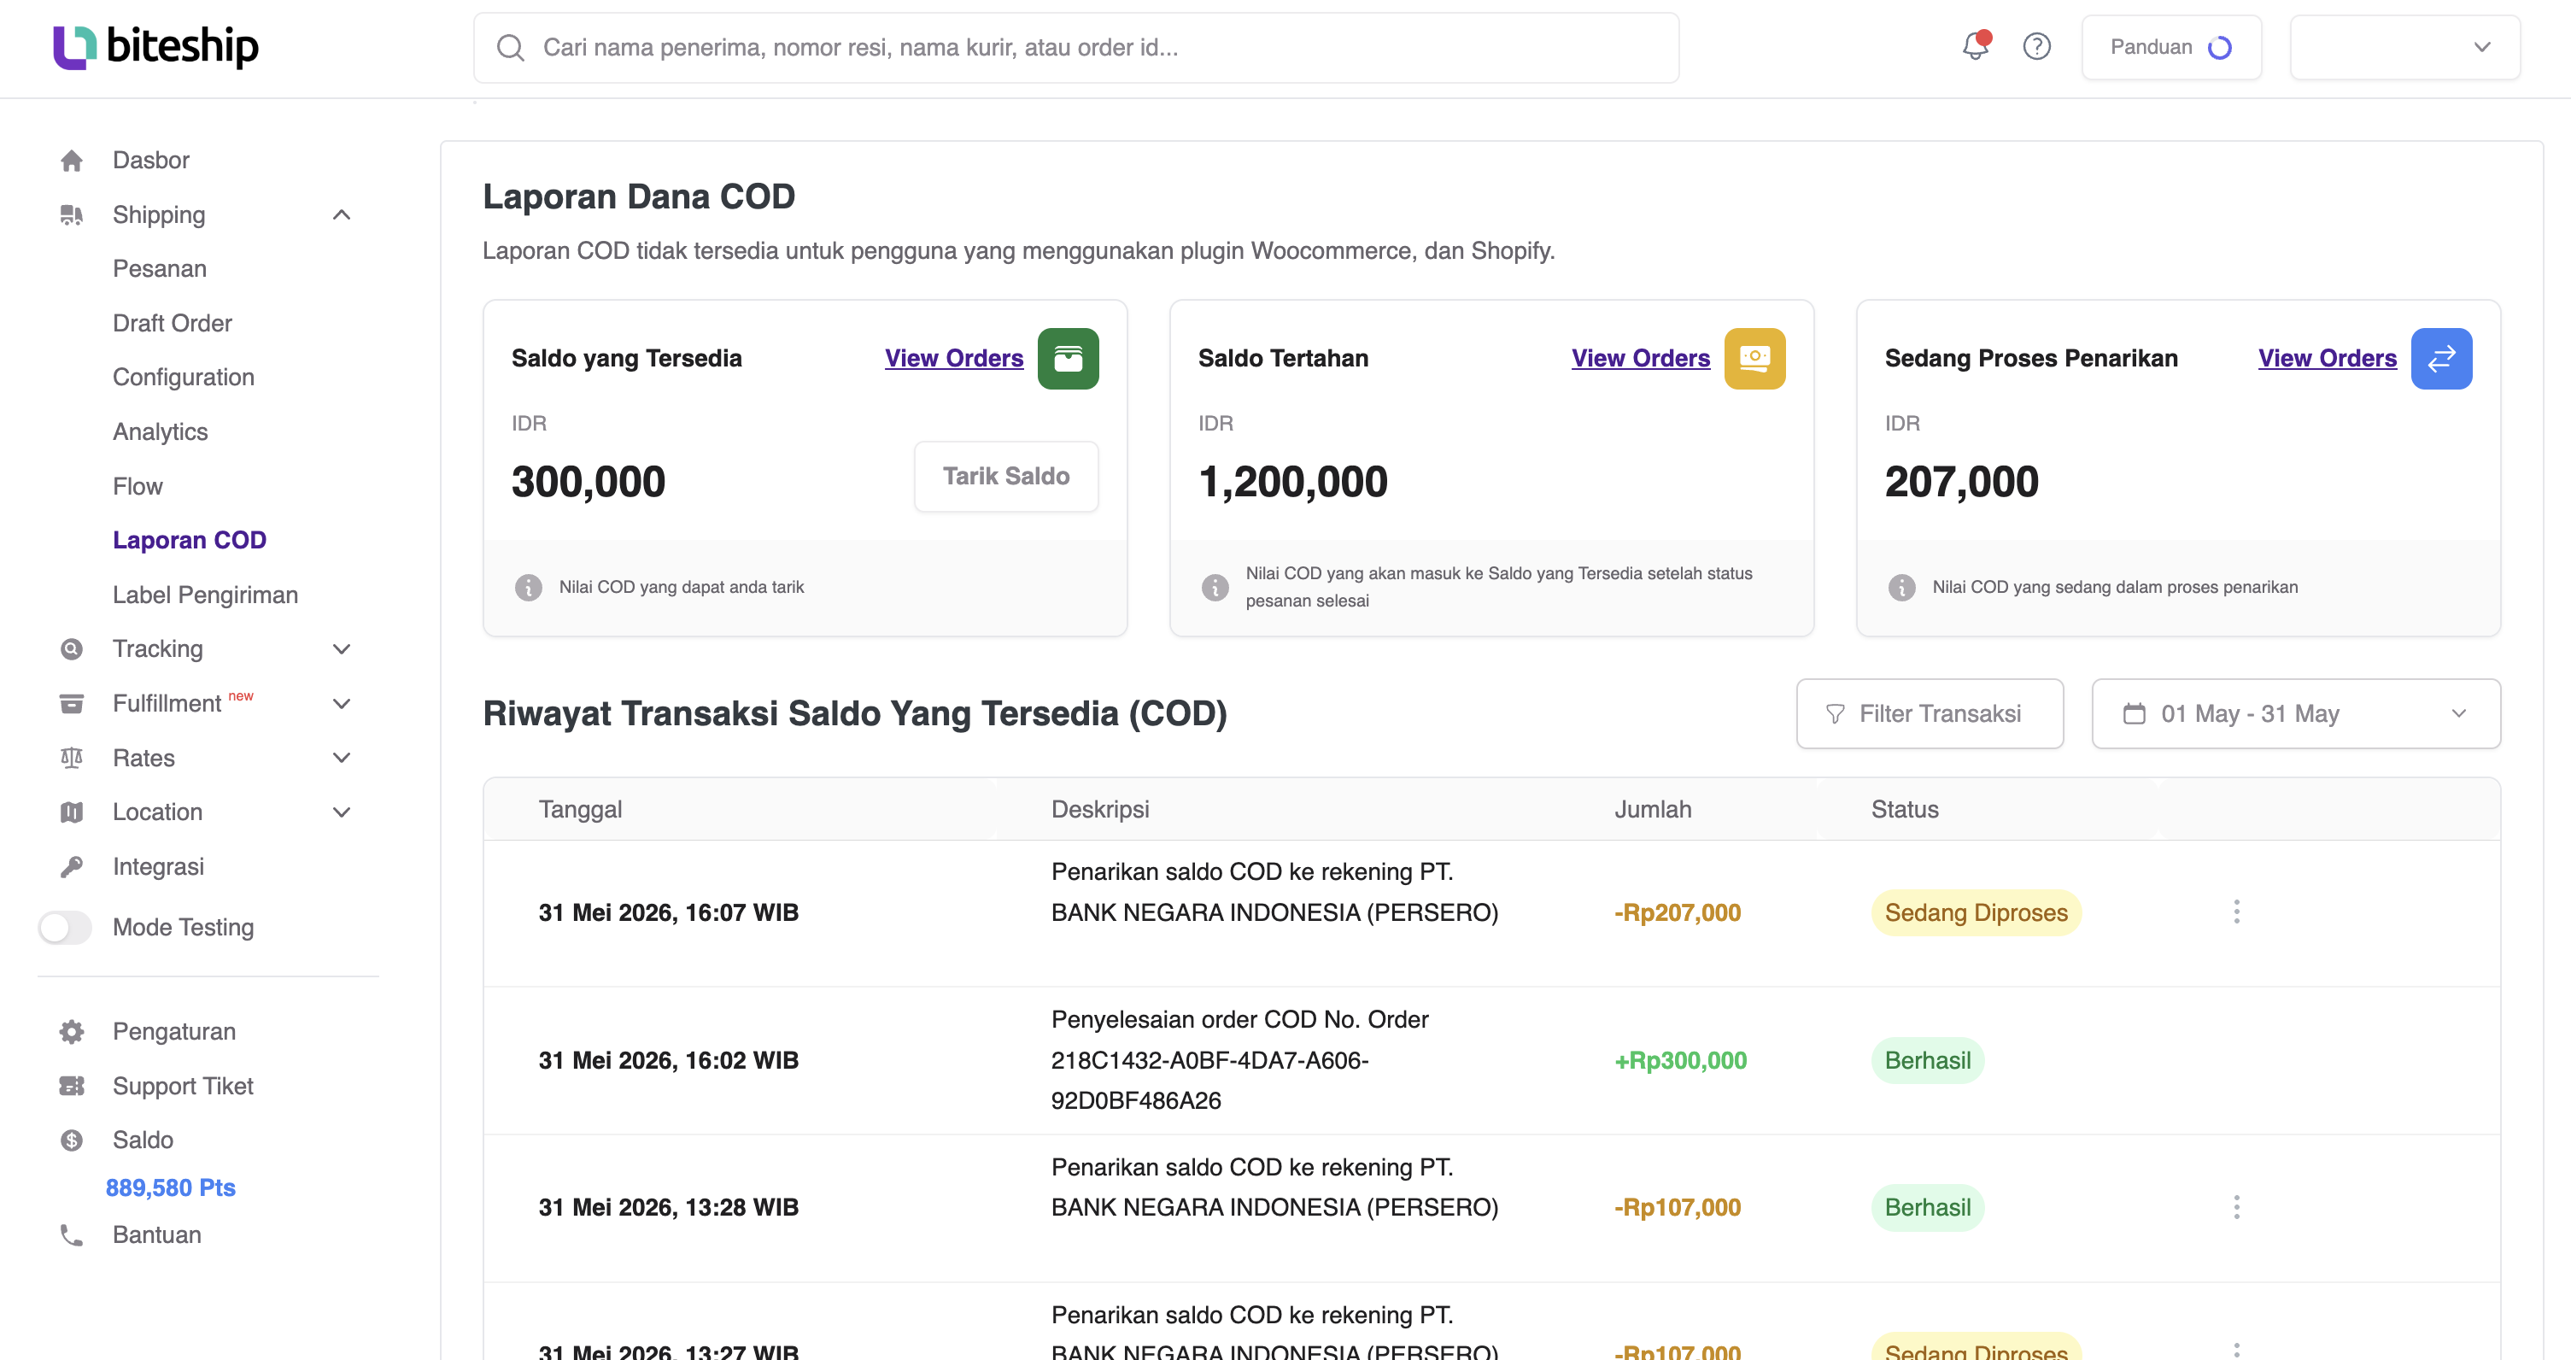The height and width of the screenshot is (1360, 2571).
Task: Click the Pengaturan gear icon
Action: [72, 1031]
